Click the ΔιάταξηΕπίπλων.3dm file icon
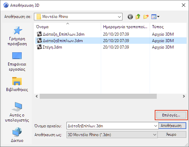 [39, 40]
